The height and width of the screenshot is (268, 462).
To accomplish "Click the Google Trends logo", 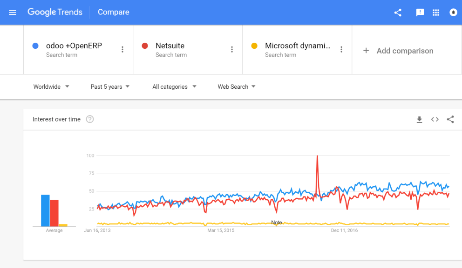I will click(x=55, y=12).
